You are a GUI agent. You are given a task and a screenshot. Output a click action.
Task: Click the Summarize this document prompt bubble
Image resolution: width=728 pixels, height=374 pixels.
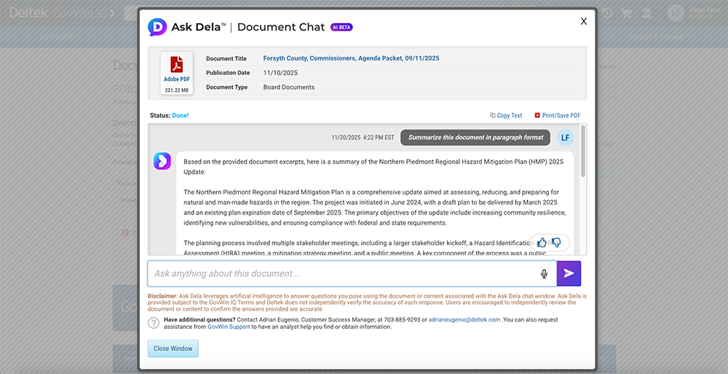475,138
